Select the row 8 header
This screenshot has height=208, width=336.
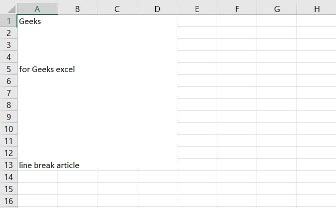(8, 105)
